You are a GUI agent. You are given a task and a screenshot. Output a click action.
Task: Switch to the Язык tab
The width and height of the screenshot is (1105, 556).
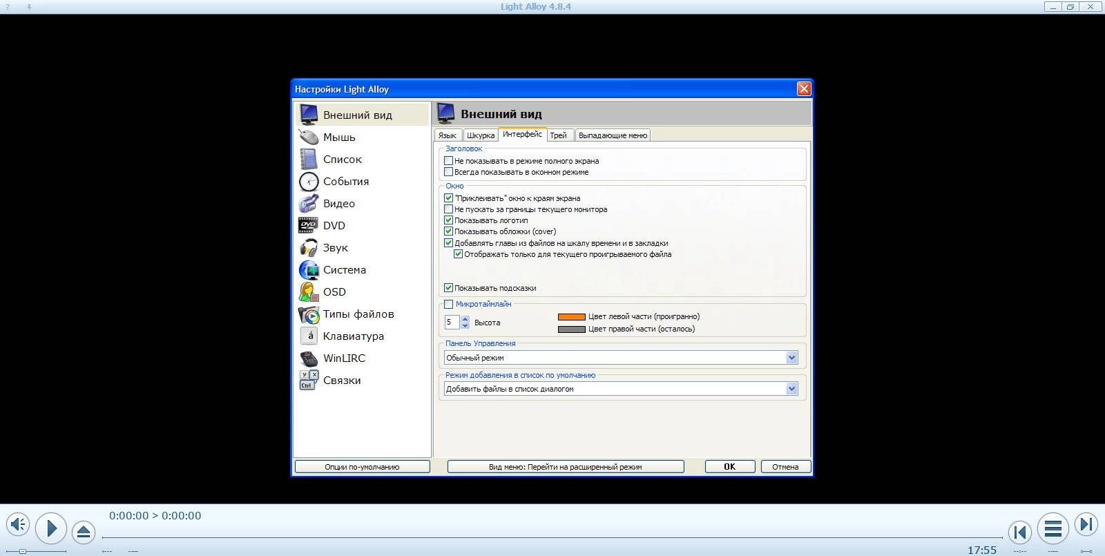448,135
